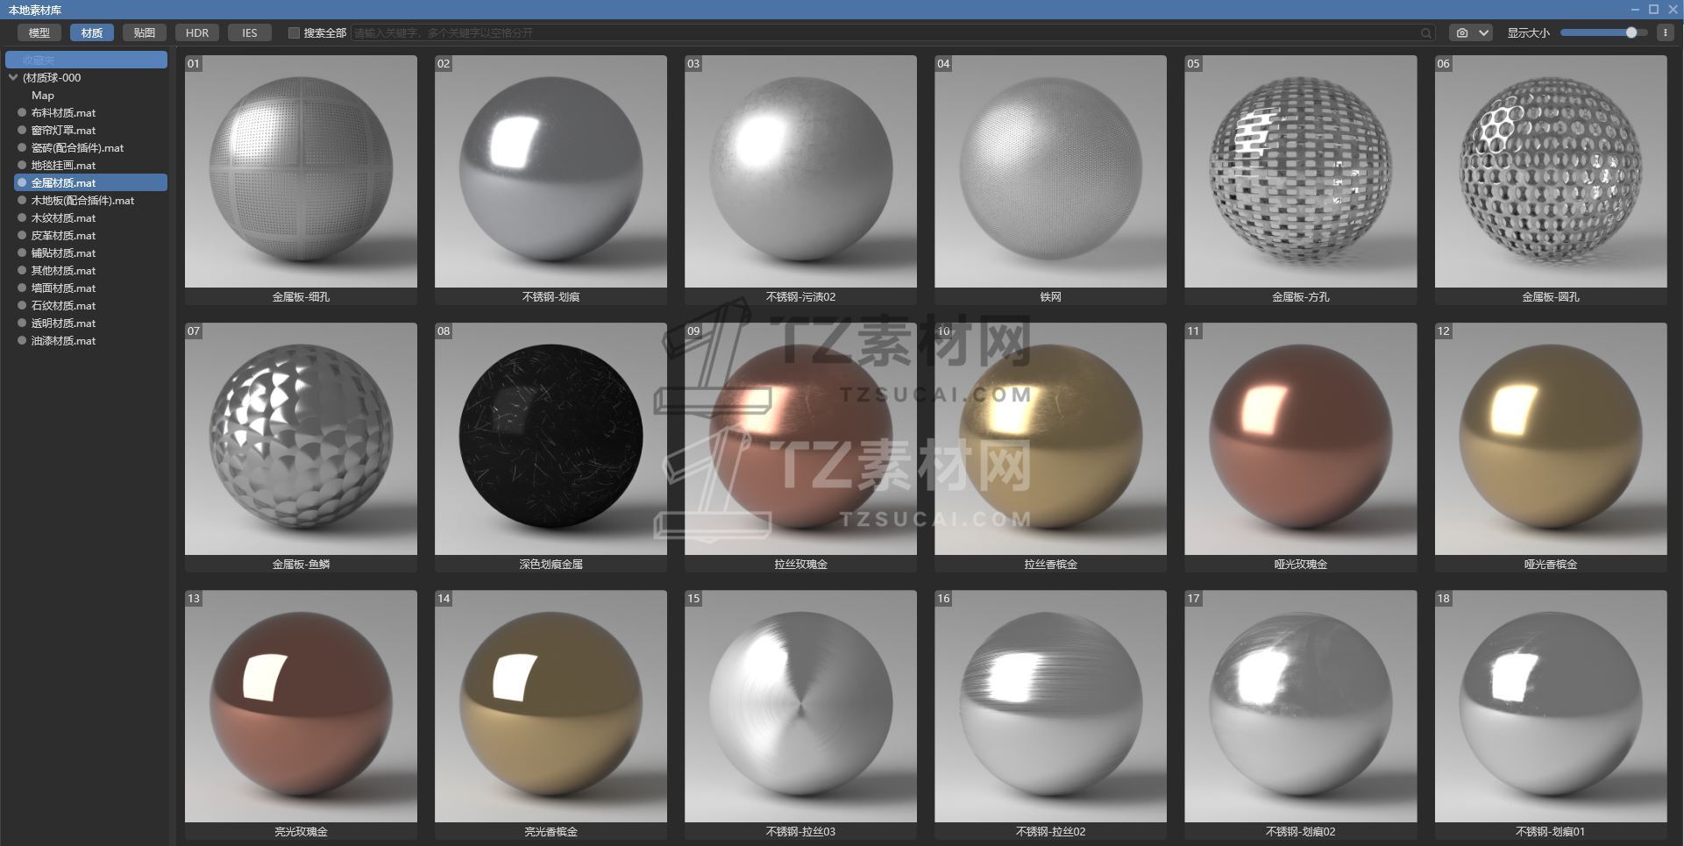Pick the 金属板-鱼鳞 material thumbnail
Screen dimensions: 1684x846
click(301, 439)
